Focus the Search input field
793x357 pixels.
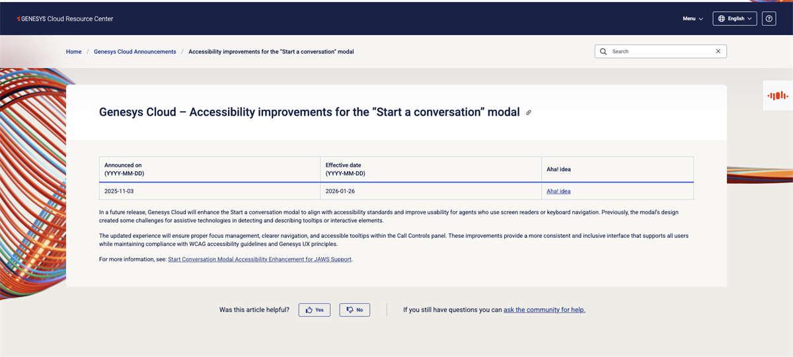661,52
